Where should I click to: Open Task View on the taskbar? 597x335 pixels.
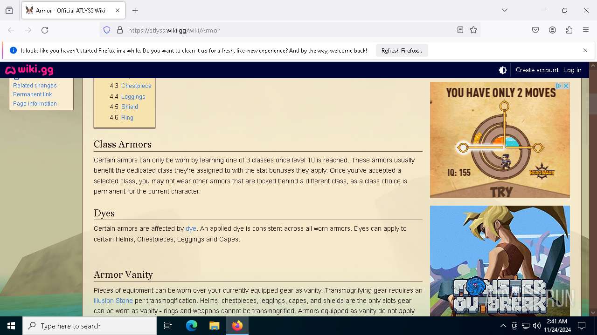tap(168, 326)
